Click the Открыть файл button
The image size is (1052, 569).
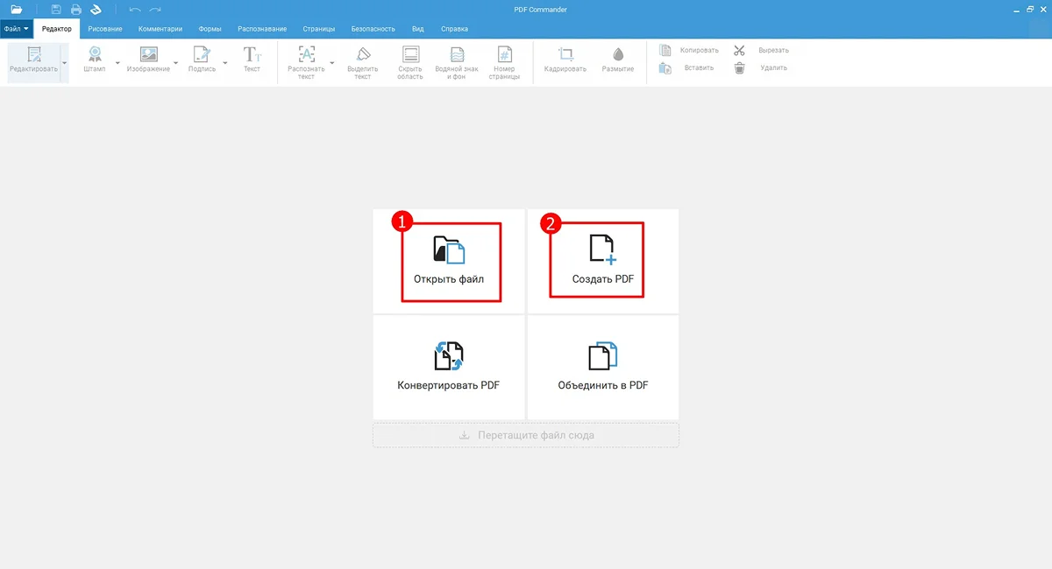450,262
